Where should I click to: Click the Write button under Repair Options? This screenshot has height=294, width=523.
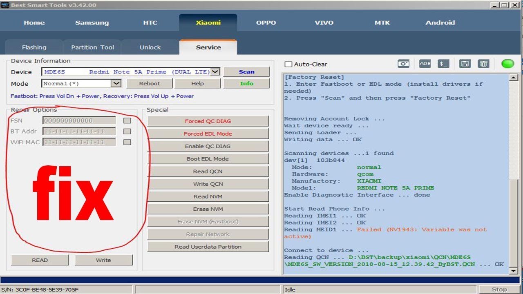pos(103,260)
